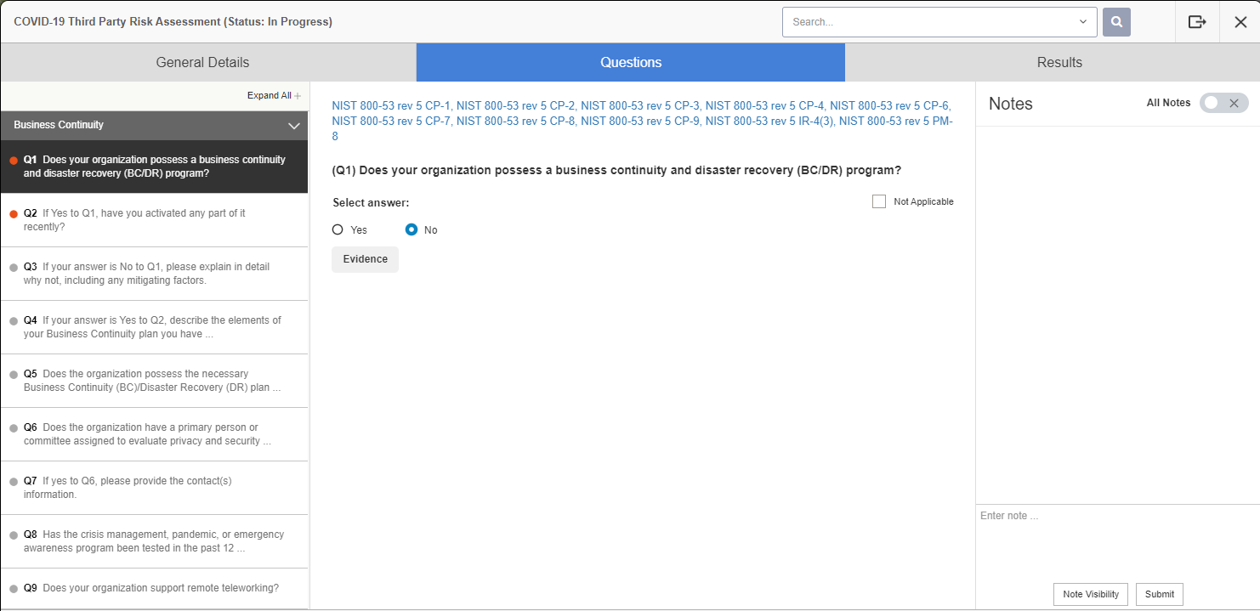Open the Note Visibility options
Screen dimensions: 1260x611
coord(1091,594)
